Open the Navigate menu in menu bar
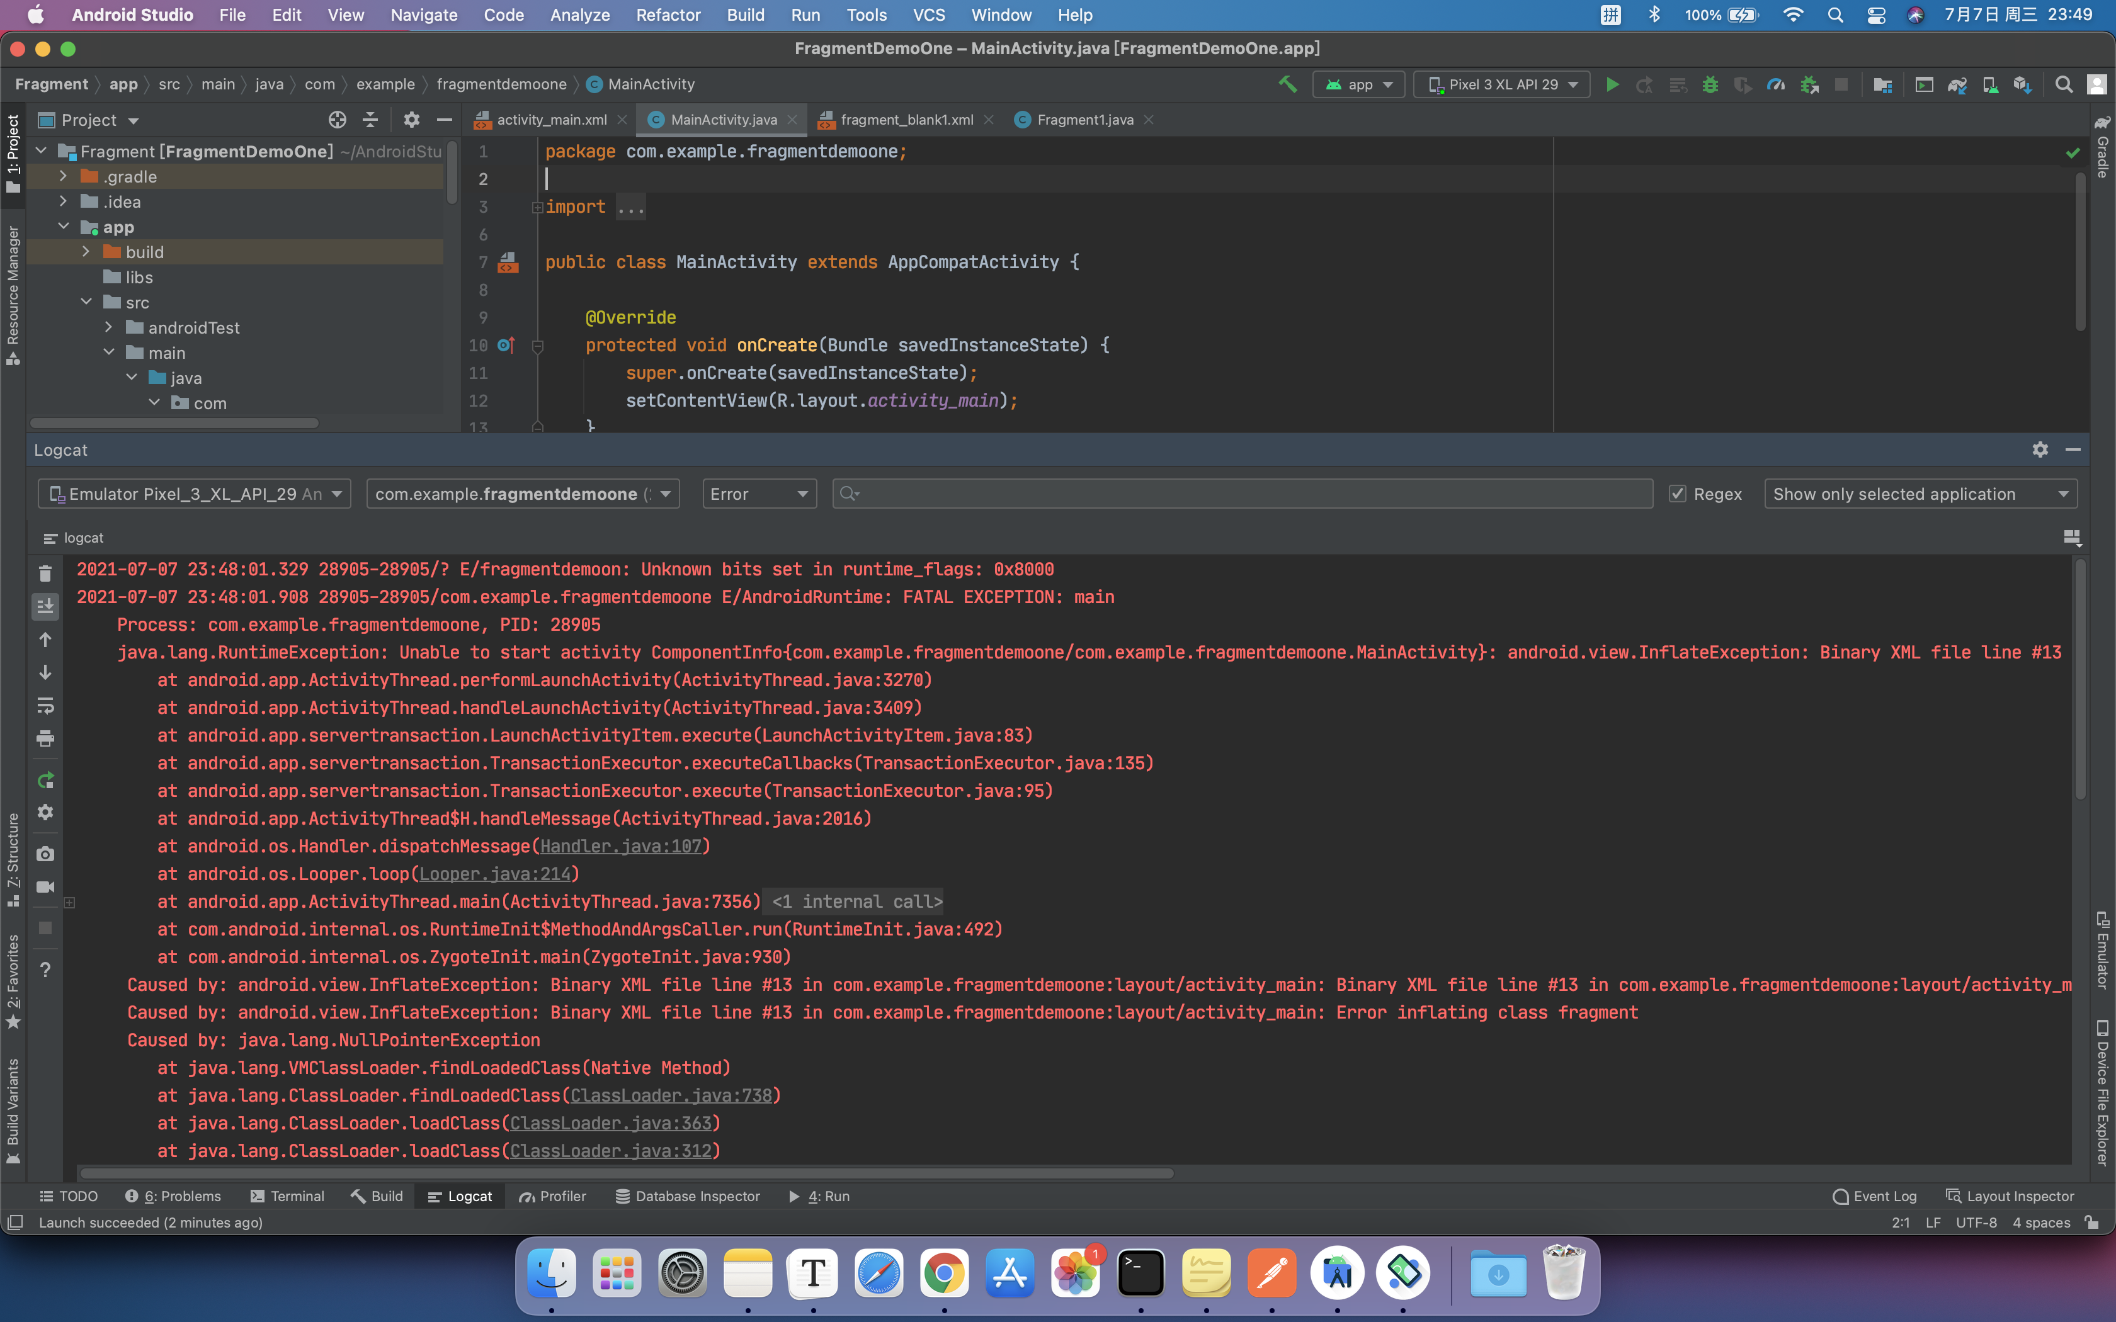The image size is (2116, 1322). pos(423,15)
